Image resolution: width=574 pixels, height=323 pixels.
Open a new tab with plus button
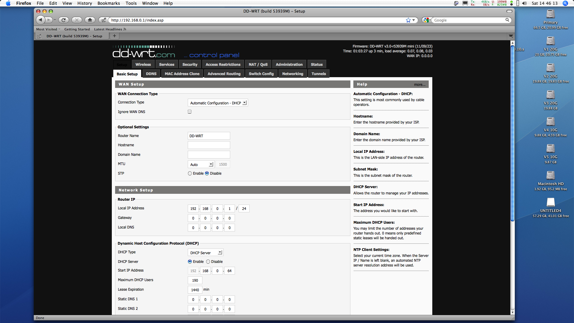[x=114, y=36]
